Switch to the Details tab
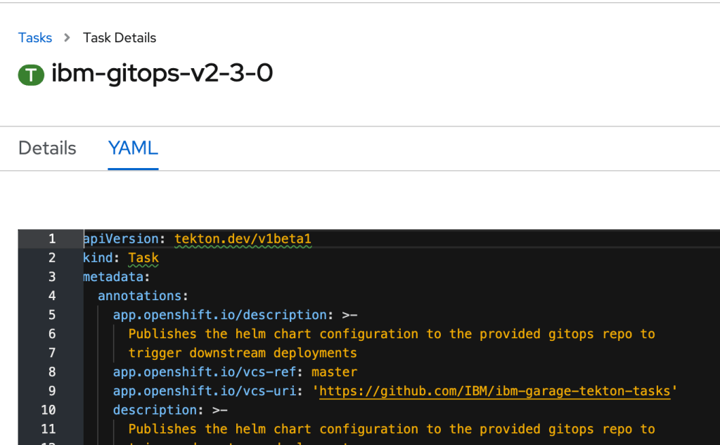720x445 pixels. (x=47, y=148)
